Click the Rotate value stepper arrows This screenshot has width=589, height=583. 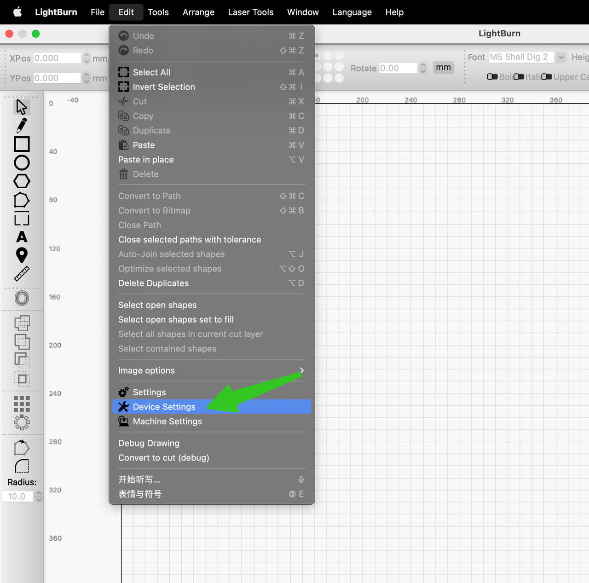point(423,68)
